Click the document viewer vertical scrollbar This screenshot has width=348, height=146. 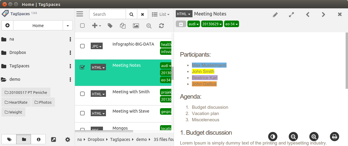pos(347,60)
